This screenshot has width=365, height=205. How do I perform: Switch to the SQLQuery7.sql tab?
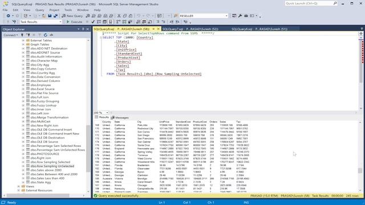(x=190, y=29)
